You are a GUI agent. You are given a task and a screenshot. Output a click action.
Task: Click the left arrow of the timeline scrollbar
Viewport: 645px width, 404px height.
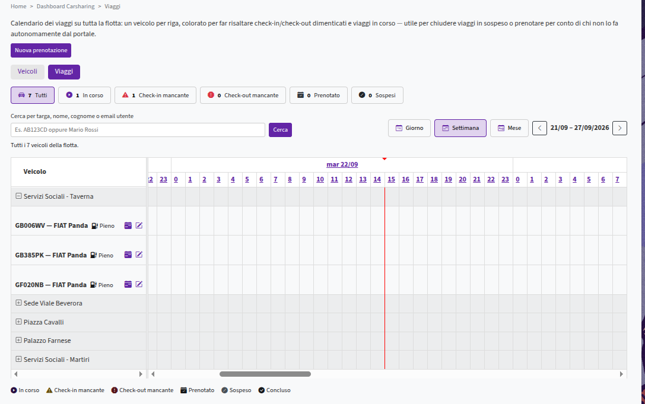153,374
